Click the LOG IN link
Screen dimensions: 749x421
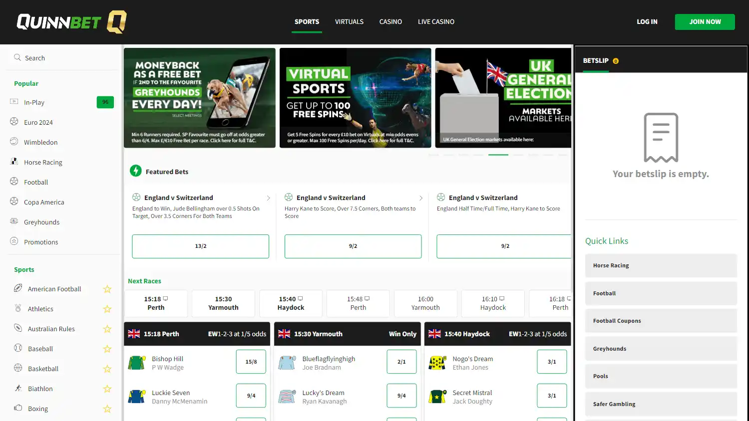pos(647,22)
